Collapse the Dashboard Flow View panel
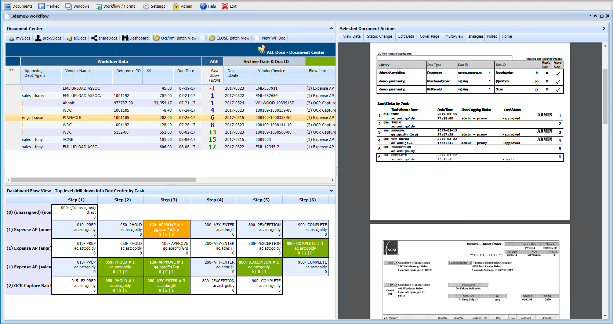This screenshot has height=324, width=613. 331,191
